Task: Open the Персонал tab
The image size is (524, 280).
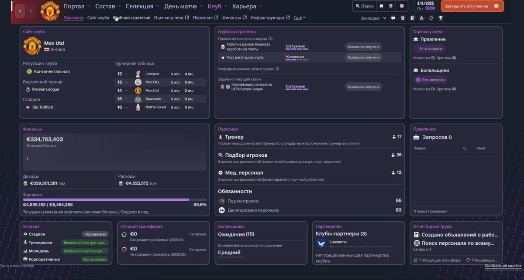Action: tap(206, 18)
